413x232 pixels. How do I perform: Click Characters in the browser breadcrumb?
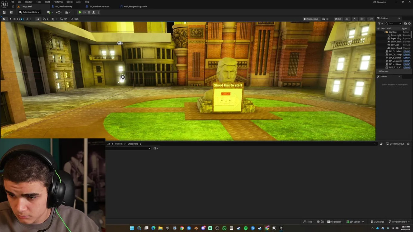133,144
